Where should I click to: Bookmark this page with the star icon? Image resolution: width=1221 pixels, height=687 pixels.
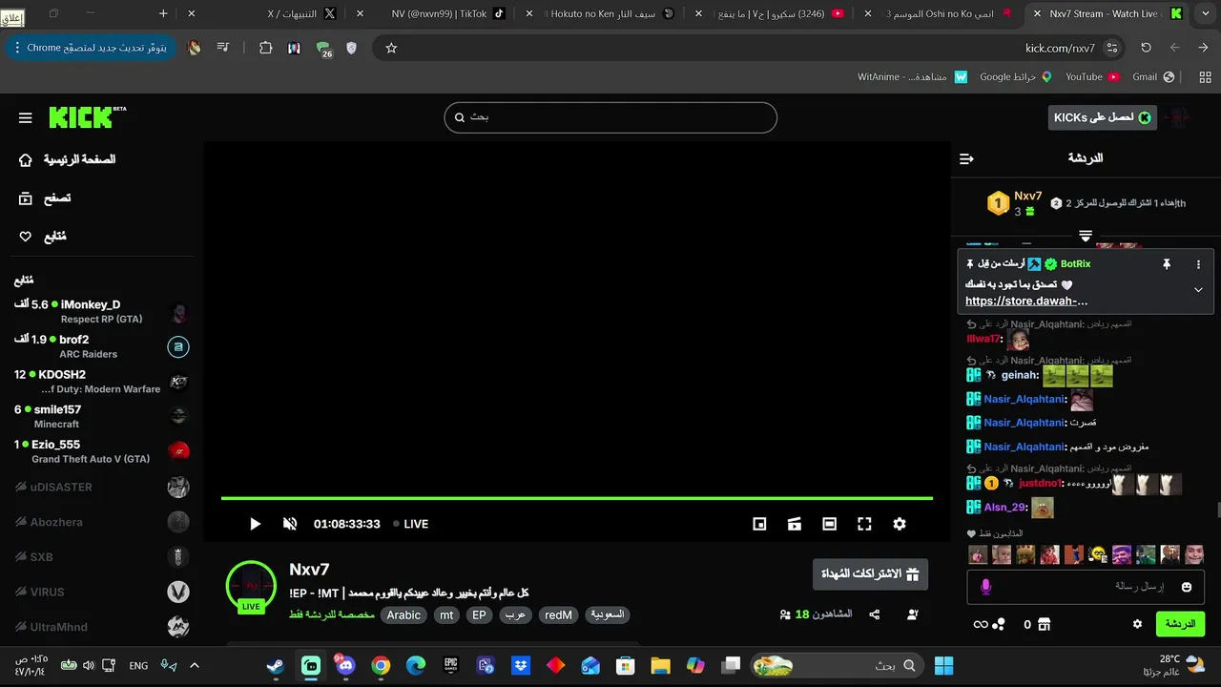click(x=391, y=48)
